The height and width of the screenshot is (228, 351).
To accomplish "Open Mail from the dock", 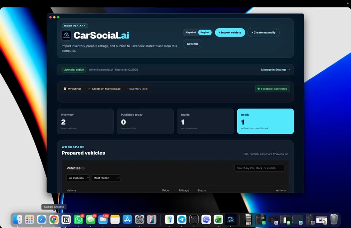I will pos(103,219).
